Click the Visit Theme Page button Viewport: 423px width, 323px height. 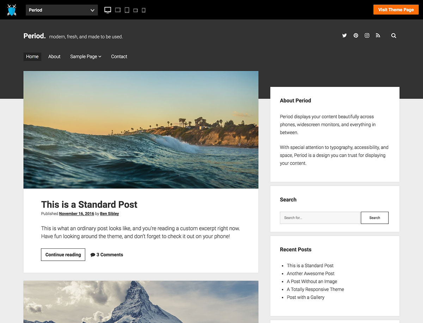[x=396, y=10]
